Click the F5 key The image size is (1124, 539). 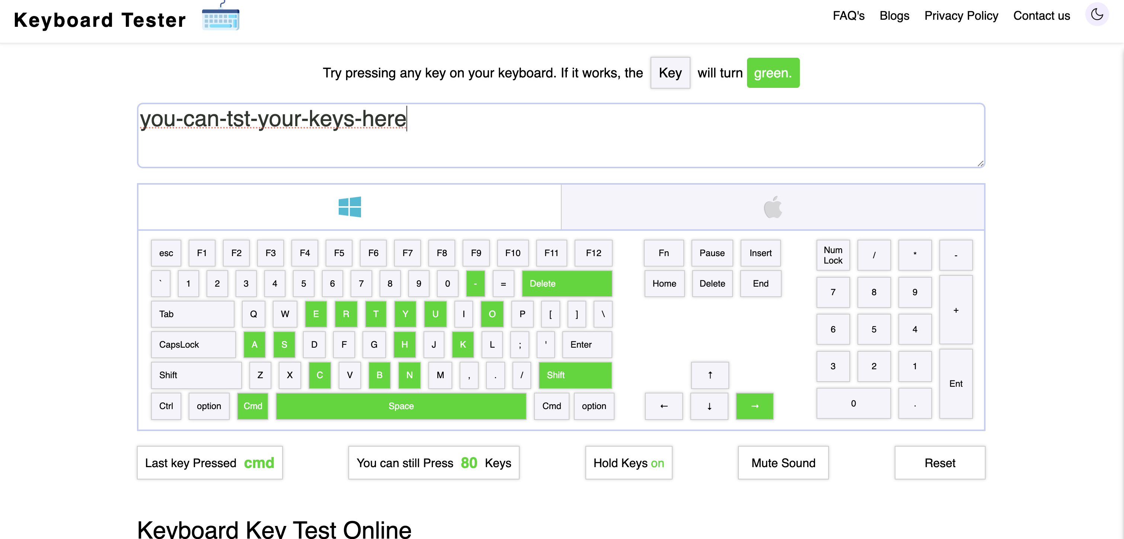pos(339,253)
